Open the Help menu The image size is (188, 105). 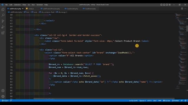coord(46,5)
